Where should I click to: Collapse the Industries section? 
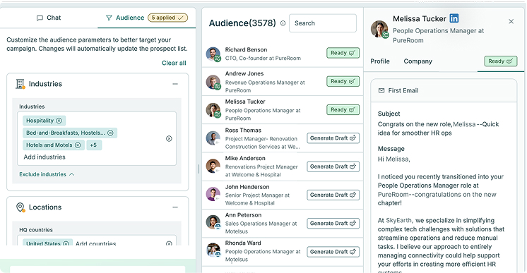pos(175,84)
